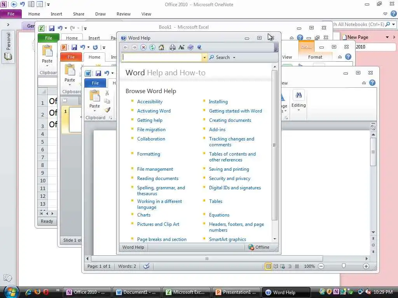Image resolution: width=398 pixels, height=298 pixels.
Task: Open Search scope dropdown arrow in Word Help
Action: pyautogui.click(x=234, y=57)
